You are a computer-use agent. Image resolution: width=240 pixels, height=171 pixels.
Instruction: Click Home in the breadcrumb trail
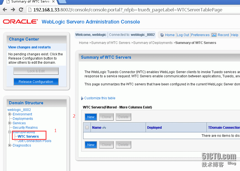click(84, 43)
